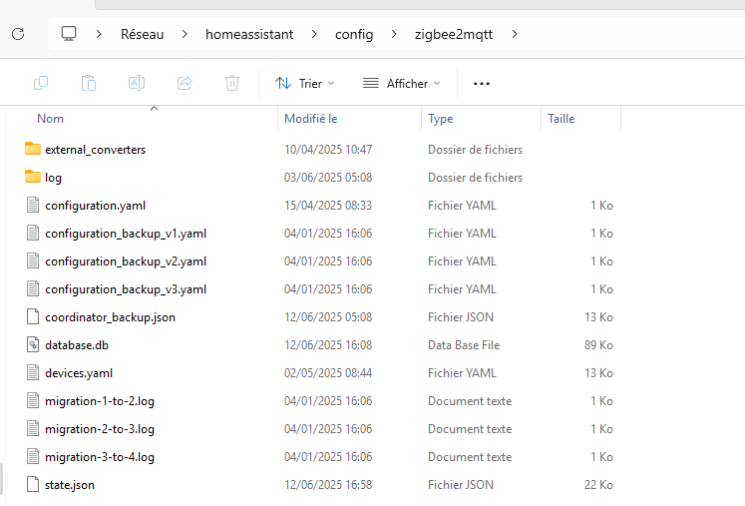Open the Trier sort dropdown
This screenshot has width=745, height=506.
pos(304,83)
